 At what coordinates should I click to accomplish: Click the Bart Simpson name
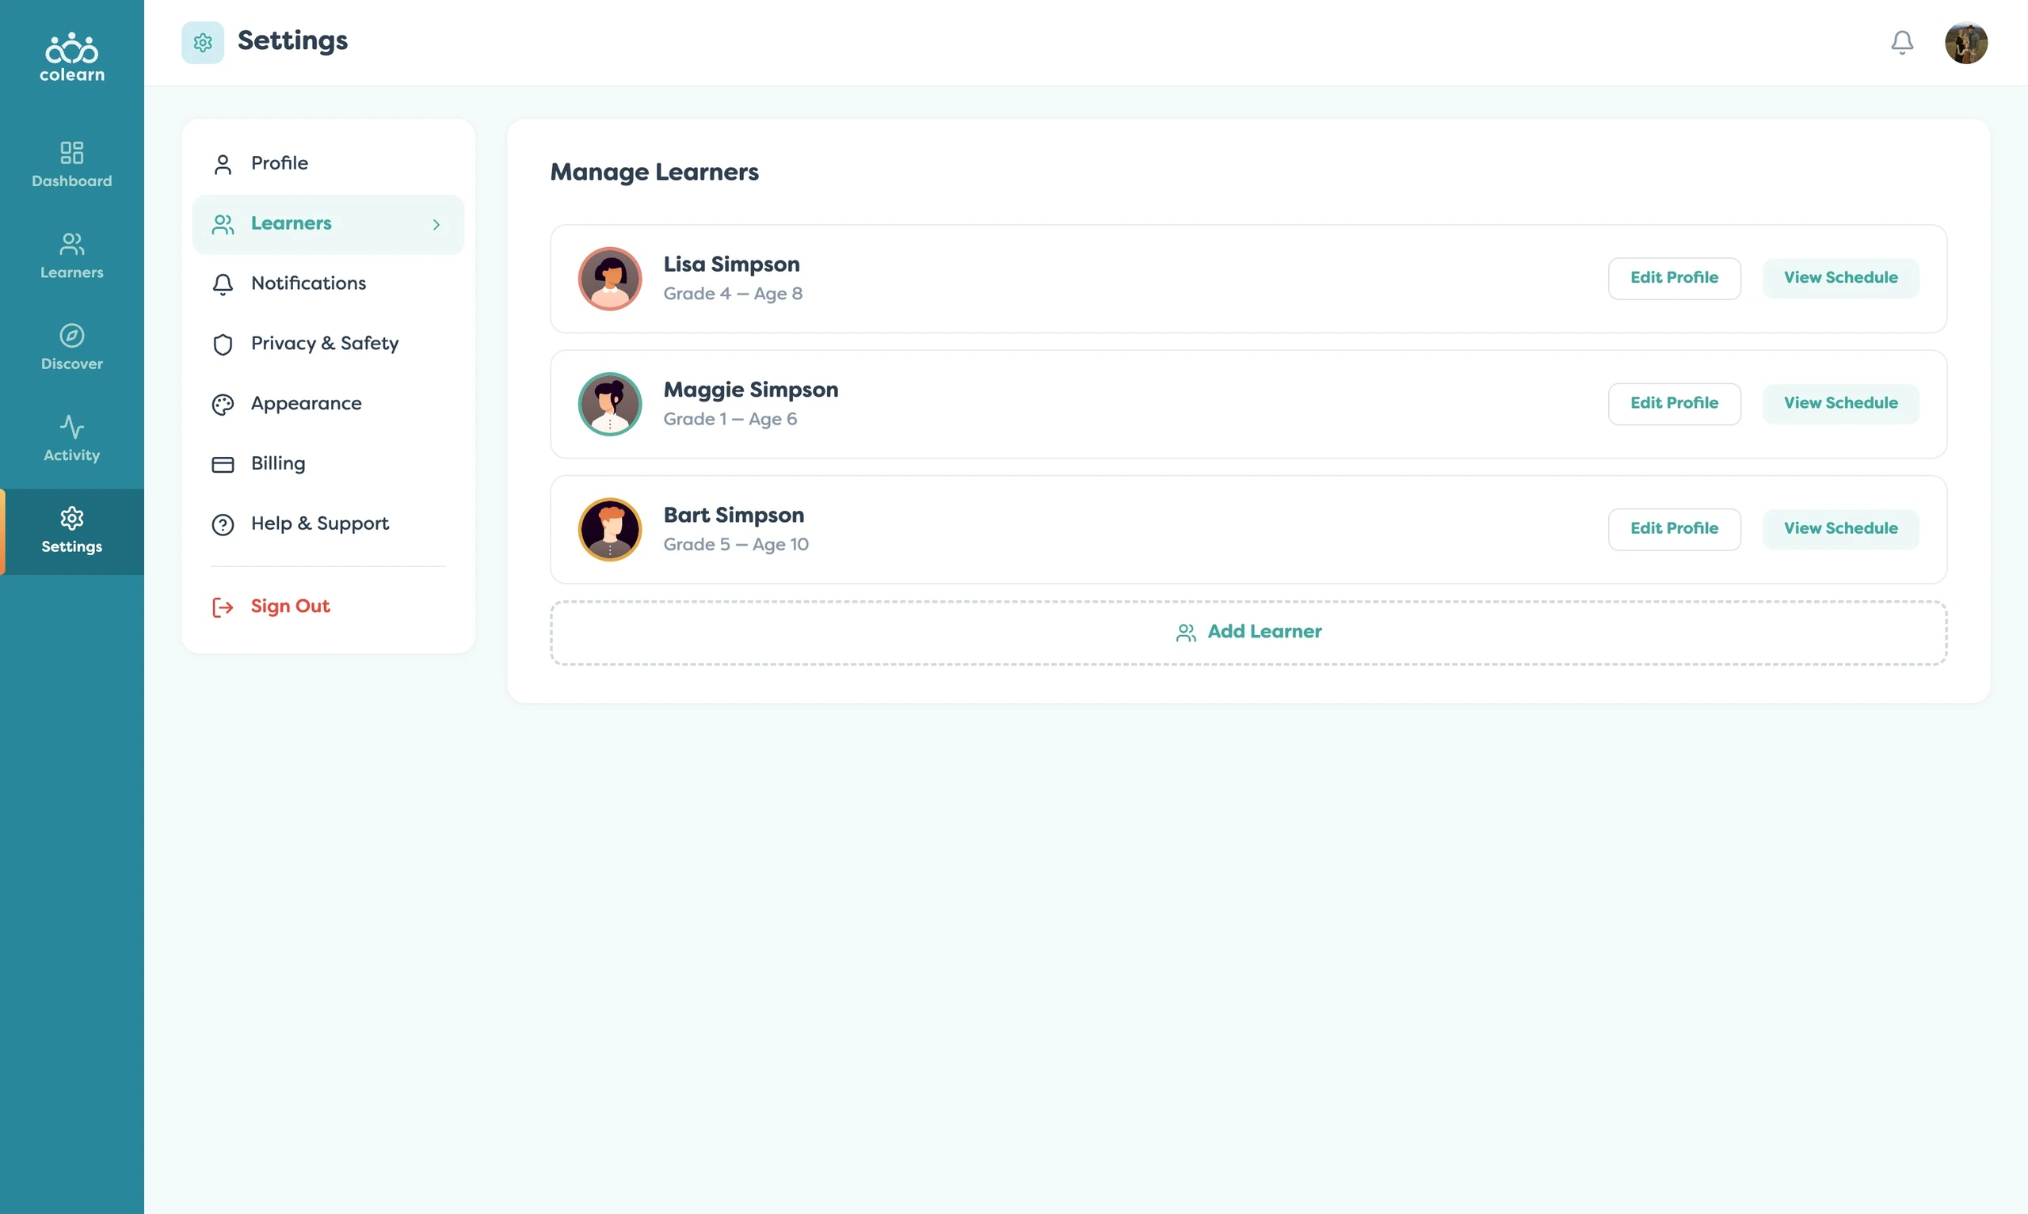click(x=733, y=516)
